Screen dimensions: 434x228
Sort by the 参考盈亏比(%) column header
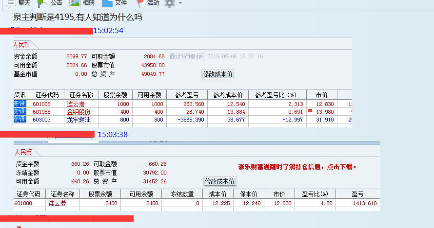(277, 95)
